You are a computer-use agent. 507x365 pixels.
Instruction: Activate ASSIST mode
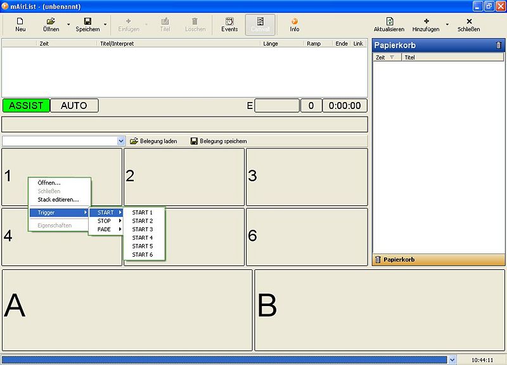(26, 105)
